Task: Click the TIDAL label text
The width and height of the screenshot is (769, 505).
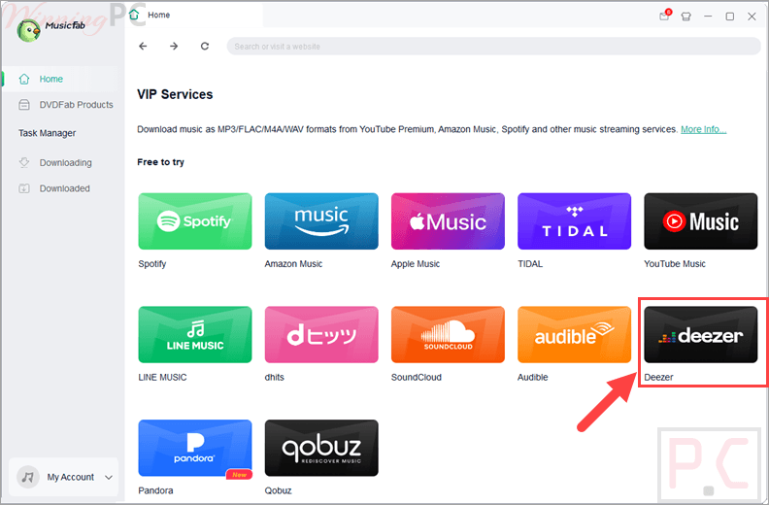Action: click(530, 264)
